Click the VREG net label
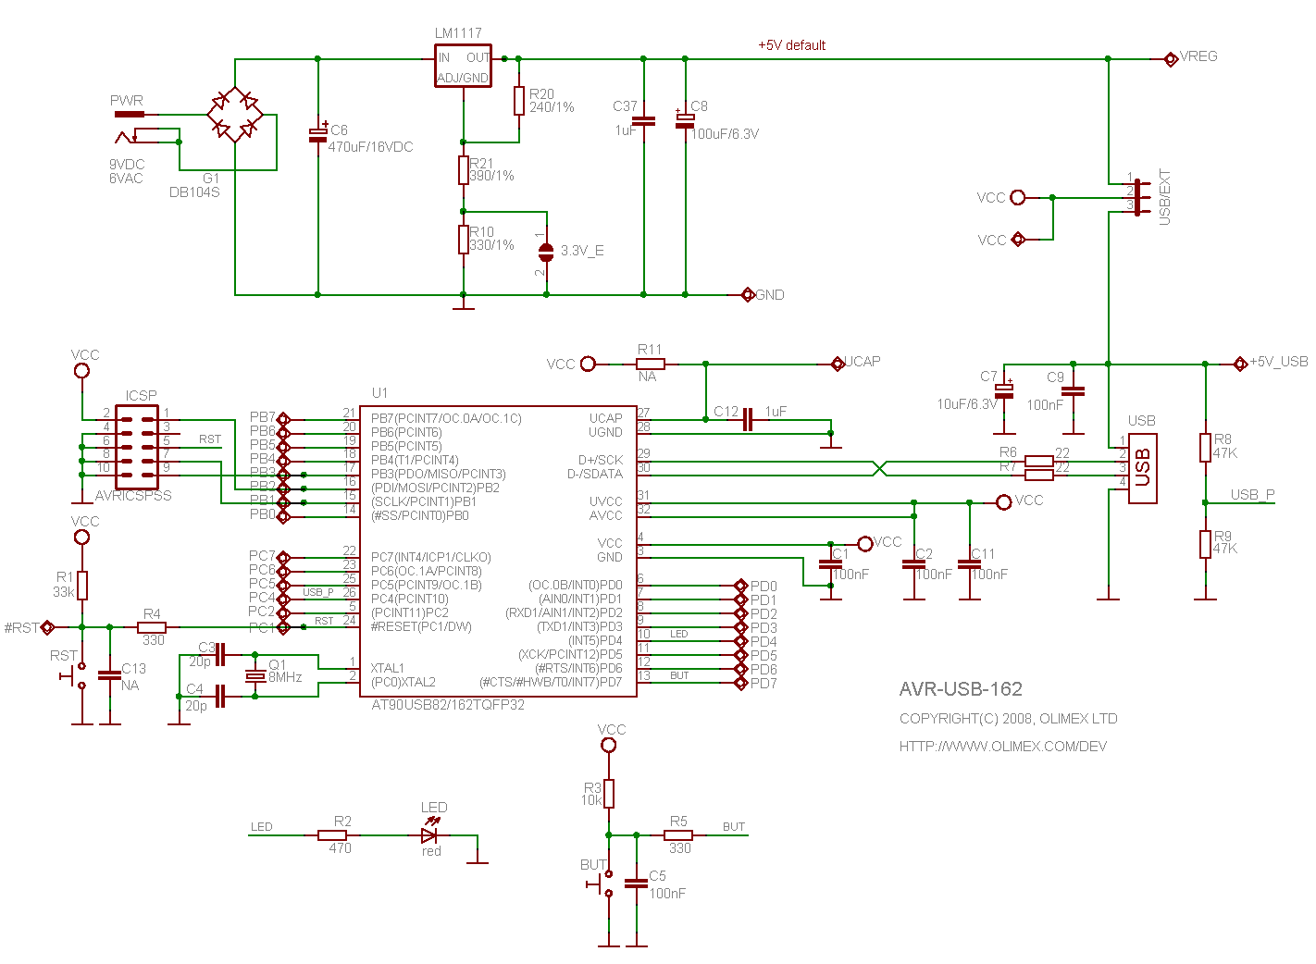Image resolution: width=1316 pixels, height=964 pixels. coord(1198,56)
